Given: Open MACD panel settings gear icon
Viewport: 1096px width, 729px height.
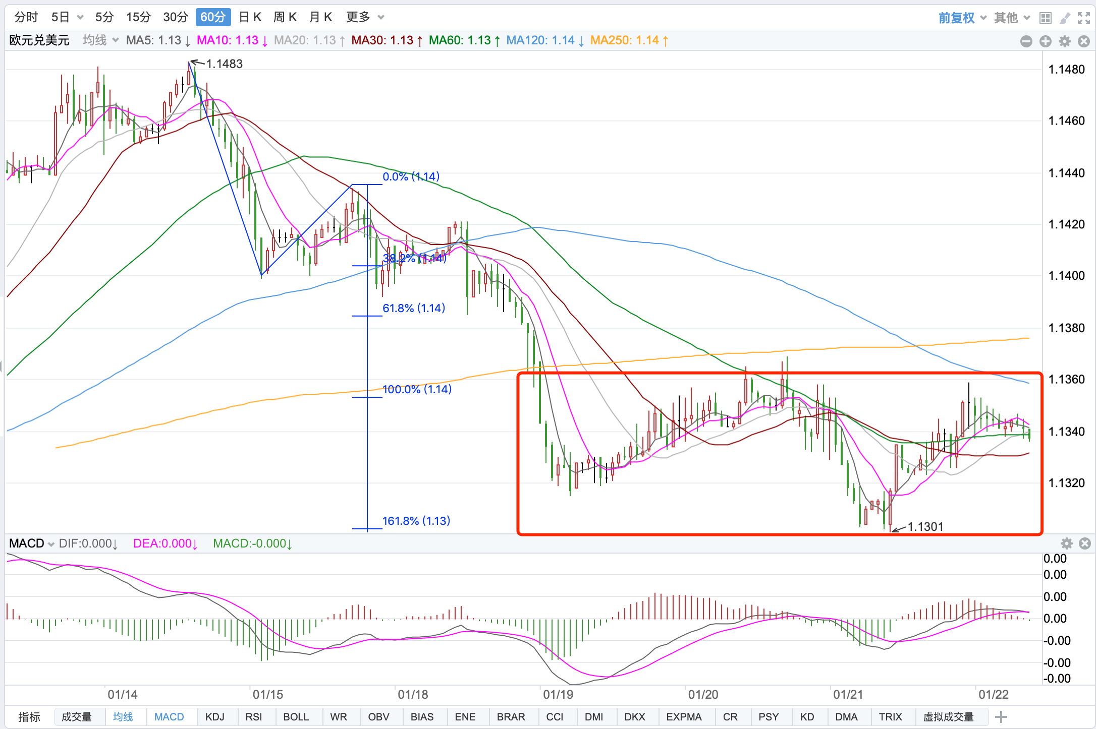Looking at the screenshot, I should pyautogui.click(x=1066, y=543).
